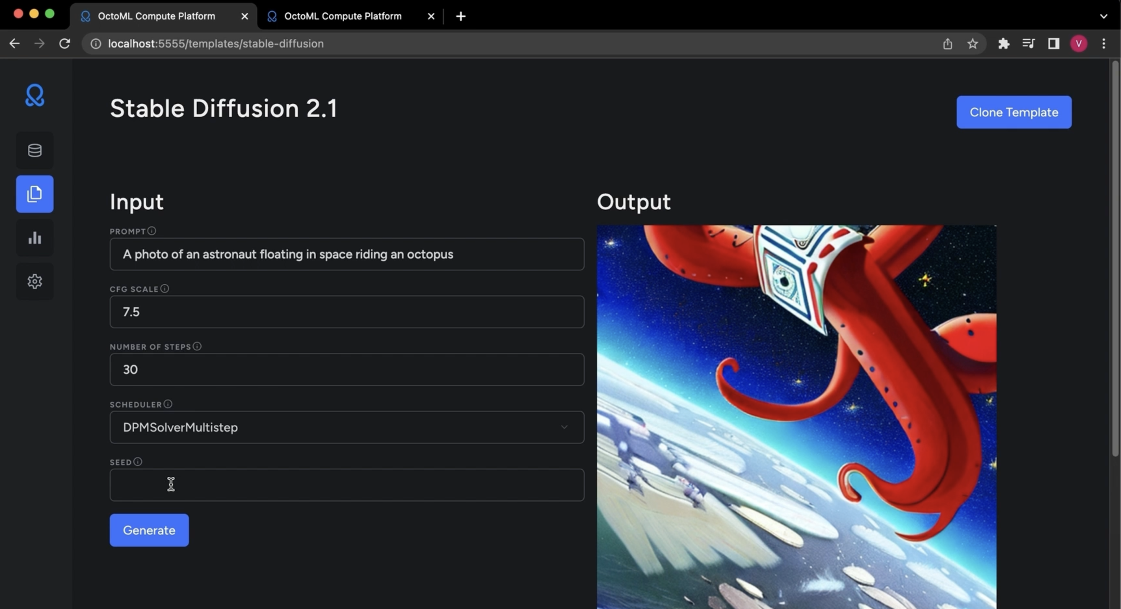1121x609 pixels.
Task: Click info icon beside Number of Steps
Action: (x=197, y=346)
